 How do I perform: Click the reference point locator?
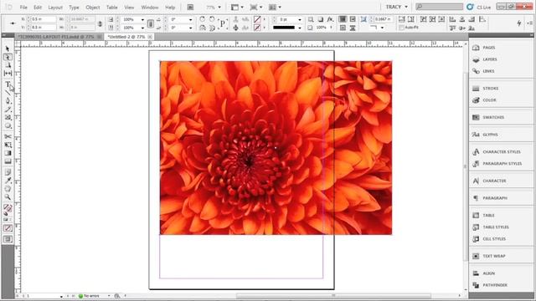13,23
